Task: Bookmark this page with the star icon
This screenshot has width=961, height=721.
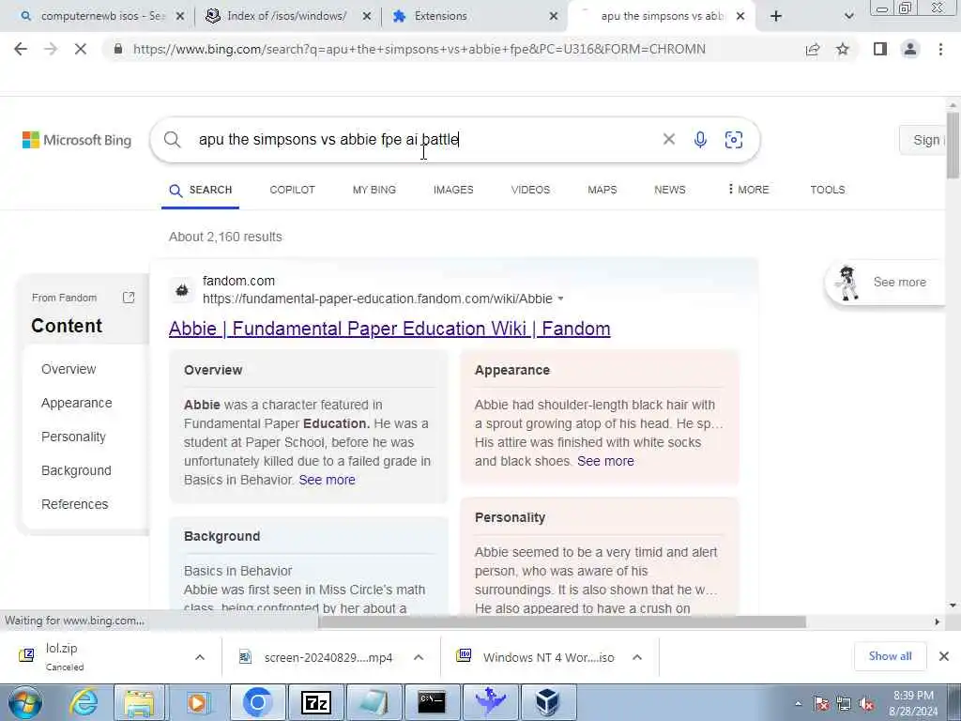Action: [843, 49]
